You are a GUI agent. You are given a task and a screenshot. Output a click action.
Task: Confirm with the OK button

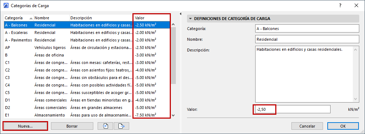[x=343, y=126]
